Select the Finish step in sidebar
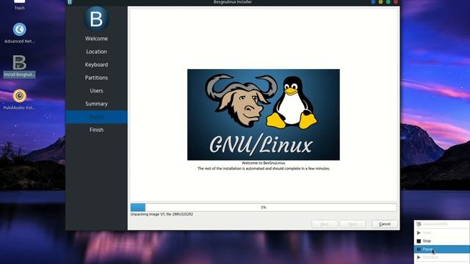Screen dimensions: 470x264 96,130
